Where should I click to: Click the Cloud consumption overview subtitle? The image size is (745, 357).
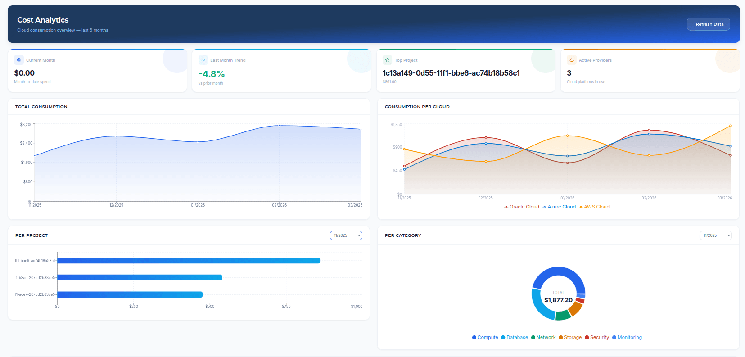tap(63, 30)
